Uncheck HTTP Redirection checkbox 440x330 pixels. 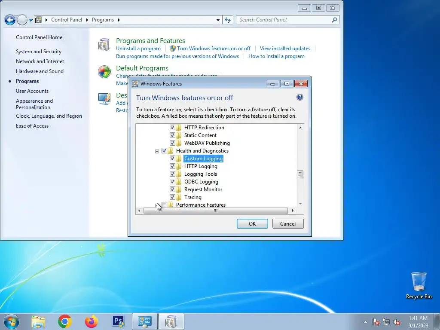pos(172,127)
